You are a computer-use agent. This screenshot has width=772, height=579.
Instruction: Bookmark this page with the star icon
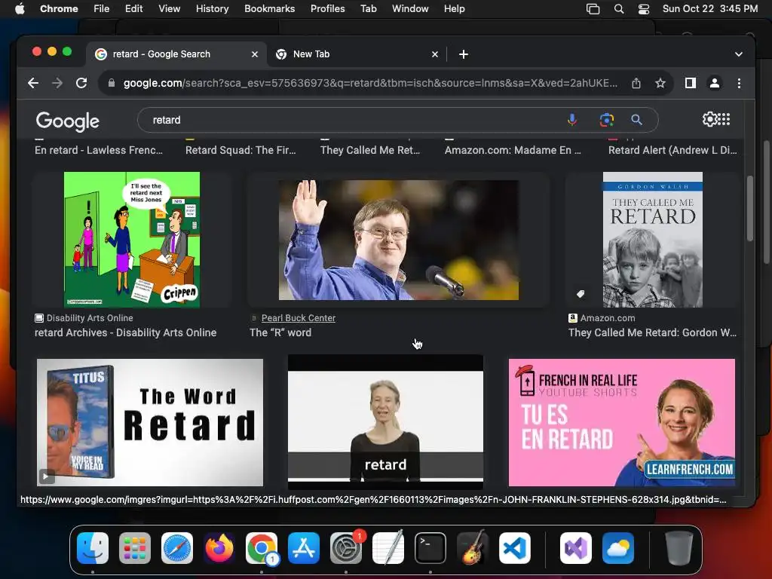tap(660, 83)
